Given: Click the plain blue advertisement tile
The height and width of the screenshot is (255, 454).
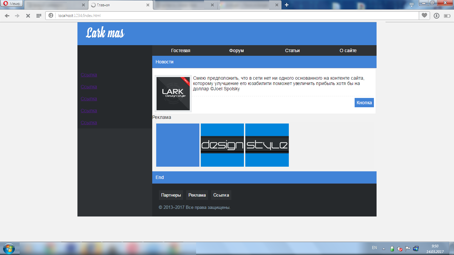Looking at the screenshot, I should (178, 145).
